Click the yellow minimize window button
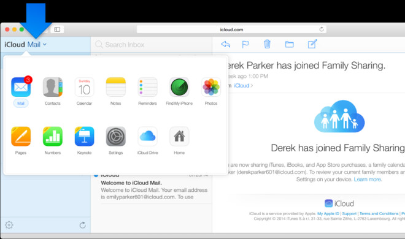This screenshot has height=239, width=405. pyautogui.click(x=15, y=29)
